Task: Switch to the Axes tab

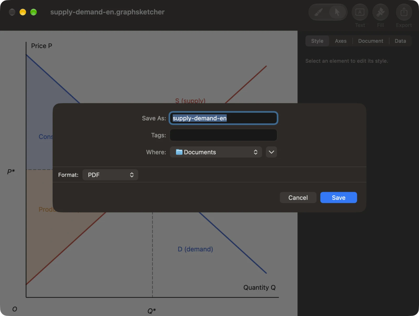Action: coord(340,41)
